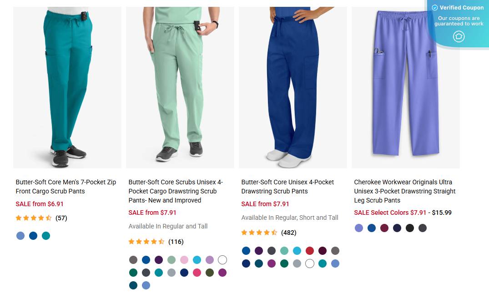Select the black swatch for the Cherokee pants

(410, 228)
